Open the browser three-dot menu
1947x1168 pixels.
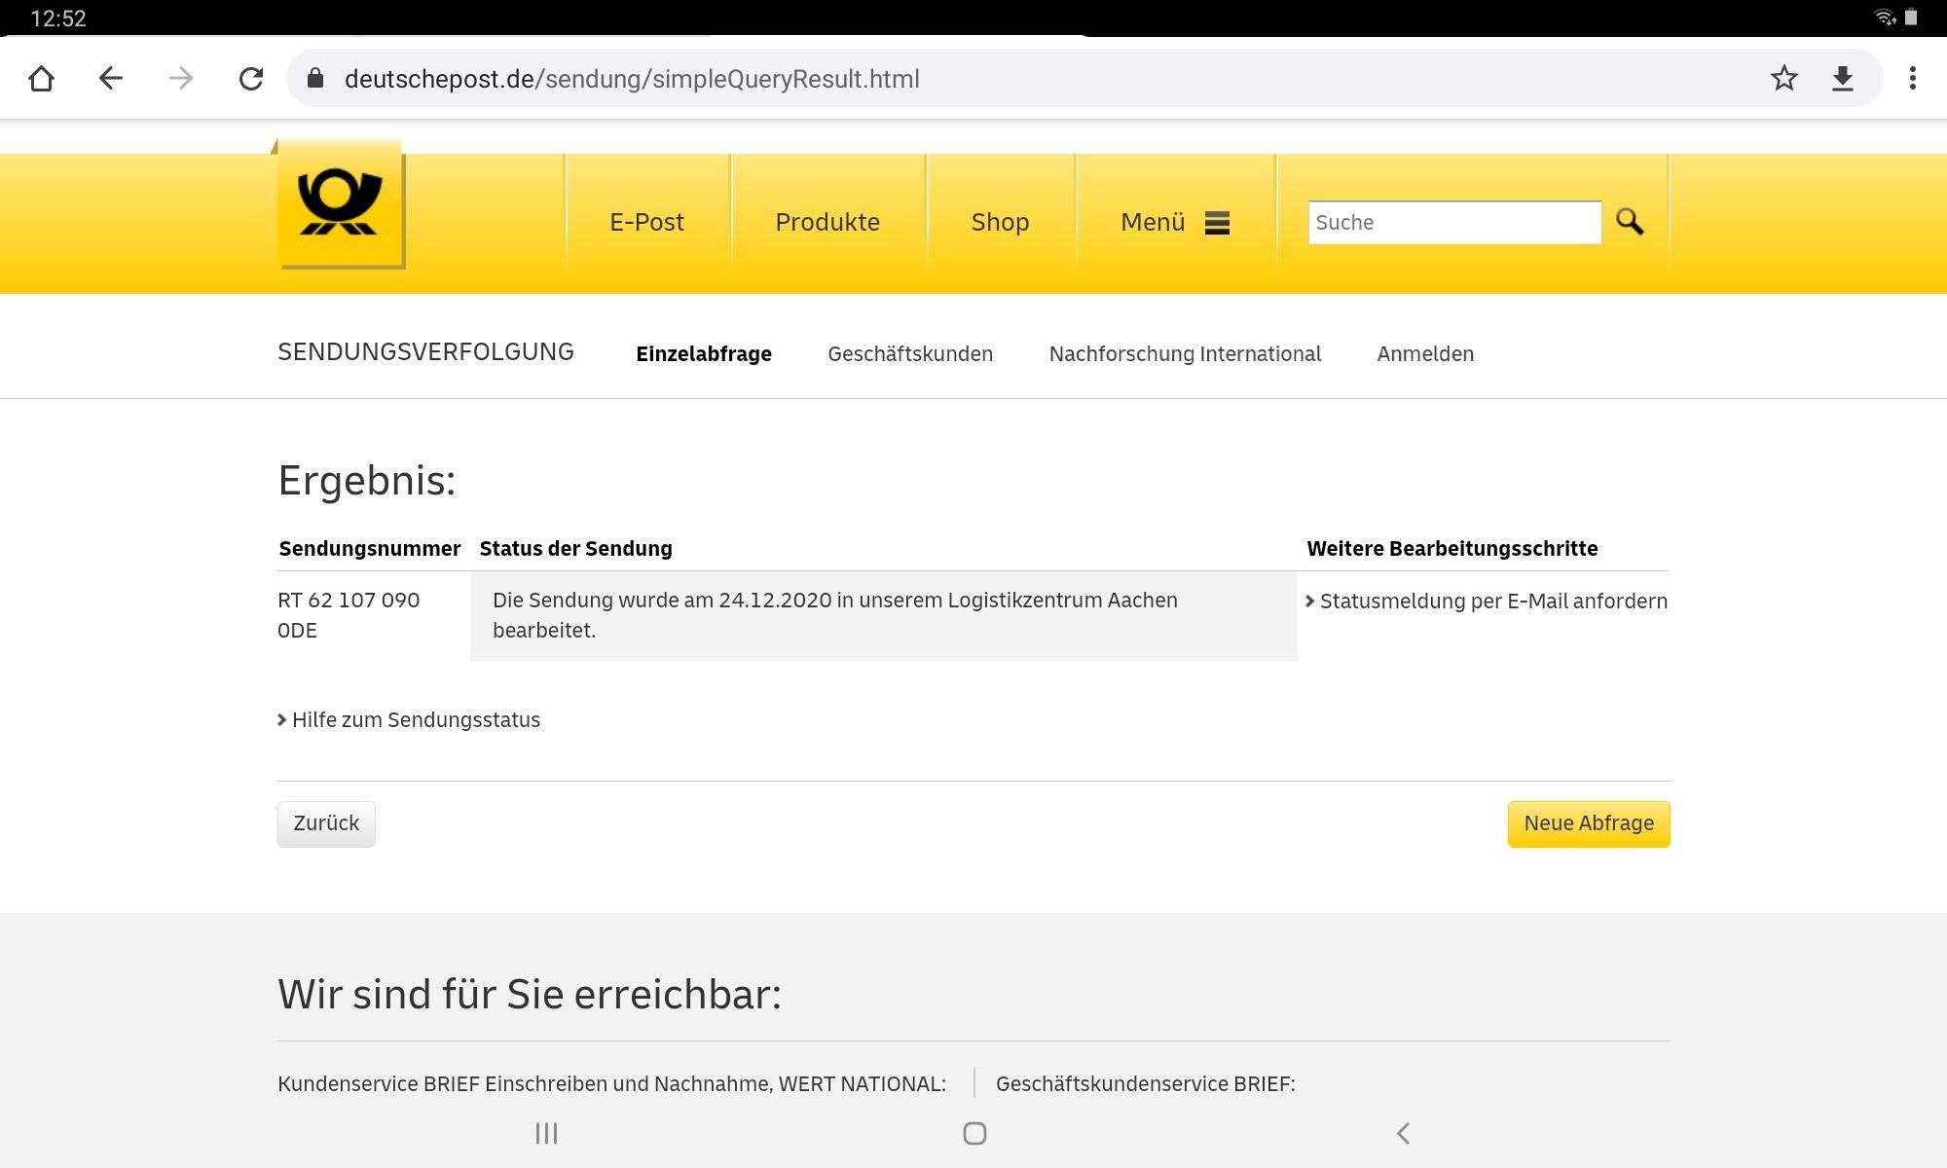[1913, 79]
